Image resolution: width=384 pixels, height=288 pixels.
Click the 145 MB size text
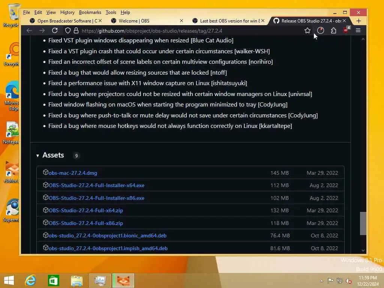[x=279, y=173]
